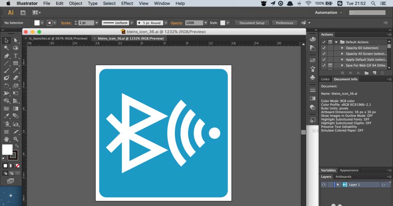Select the Direct Selection tool
Image resolution: width=393 pixels, height=206 pixels.
(x=16, y=40)
